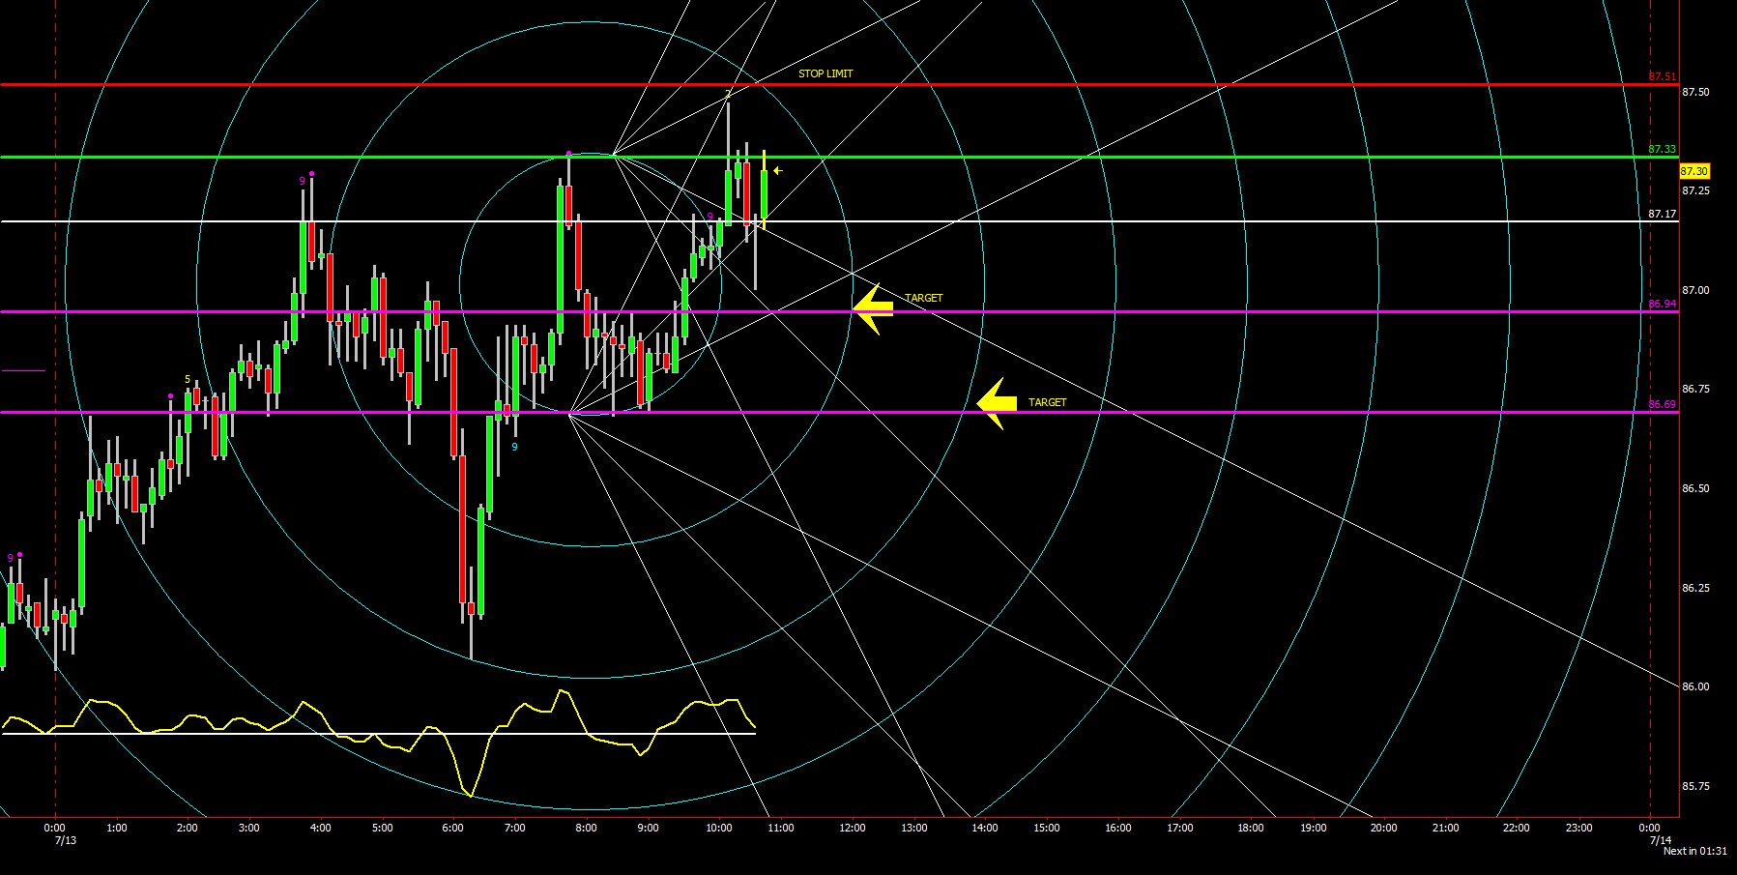Screen dimensions: 1737x875
Task: Click the magenta 86.94 price label
Action: (1663, 304)
